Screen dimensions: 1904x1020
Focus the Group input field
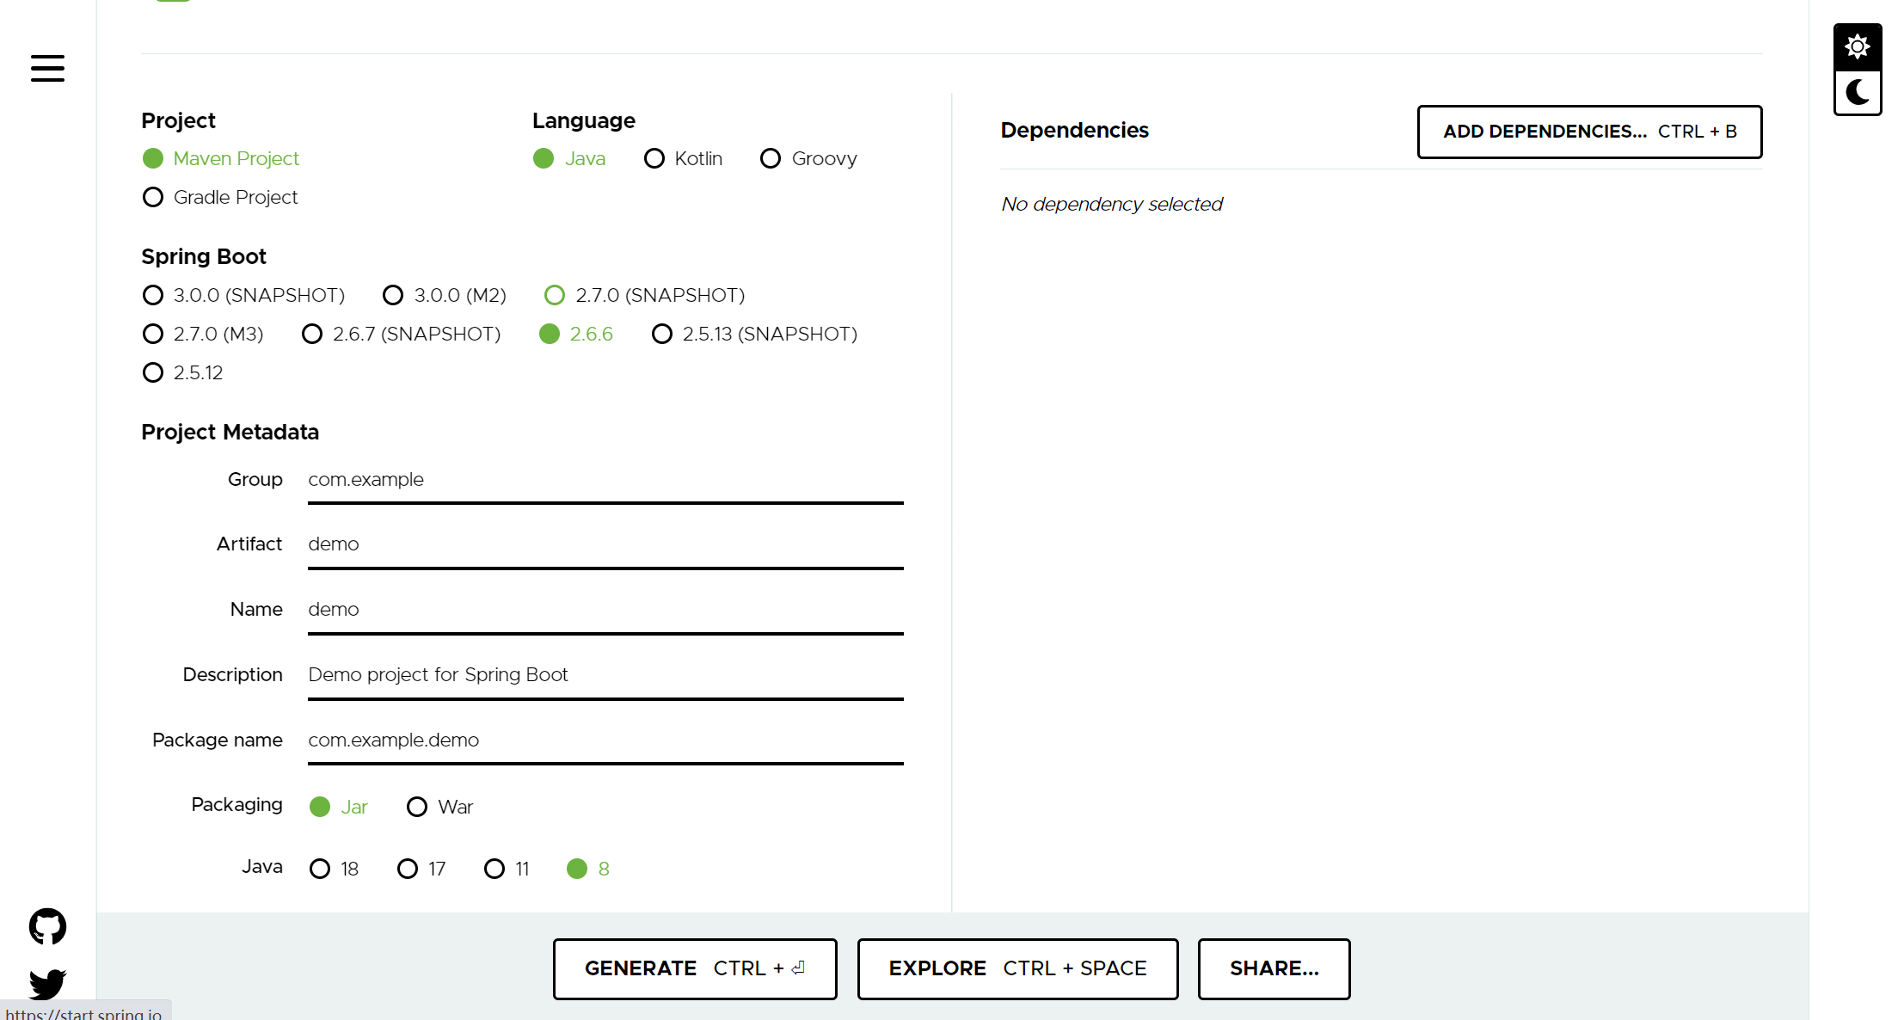click(605, 480)
